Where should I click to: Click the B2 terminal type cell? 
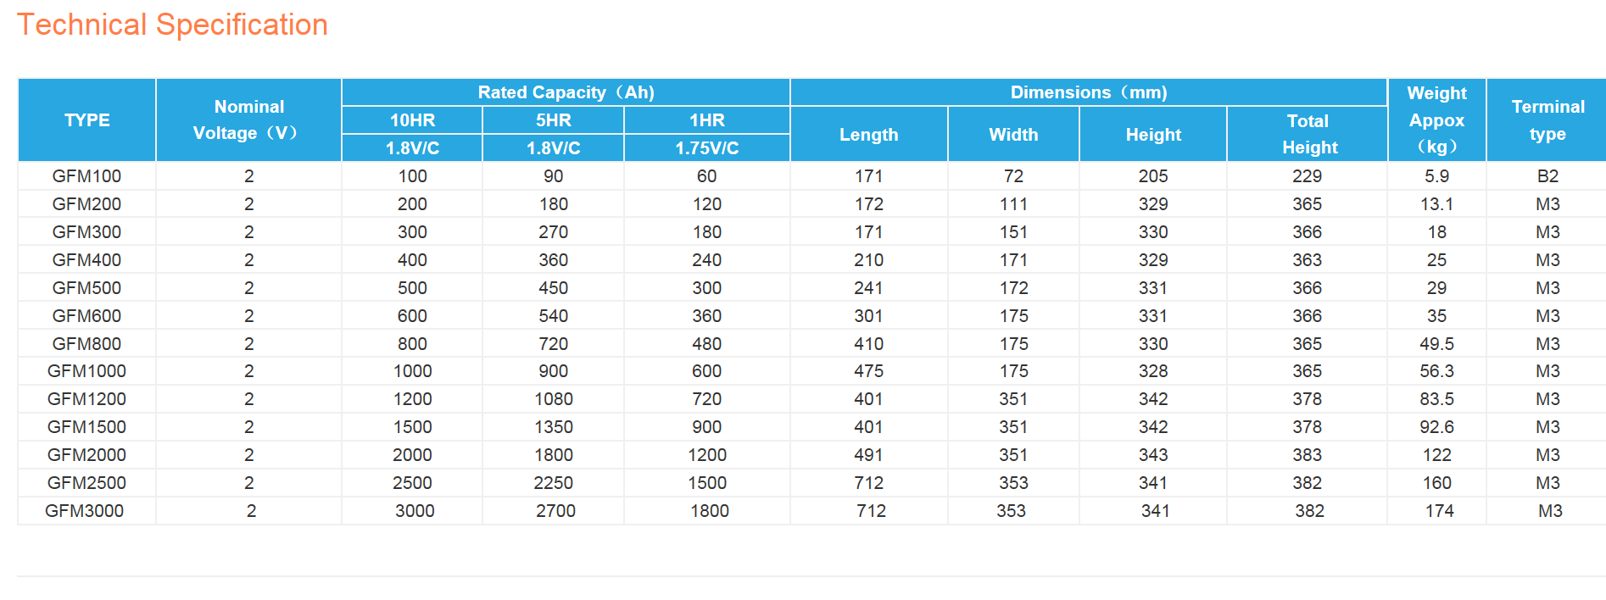[x=1547, y=176]
